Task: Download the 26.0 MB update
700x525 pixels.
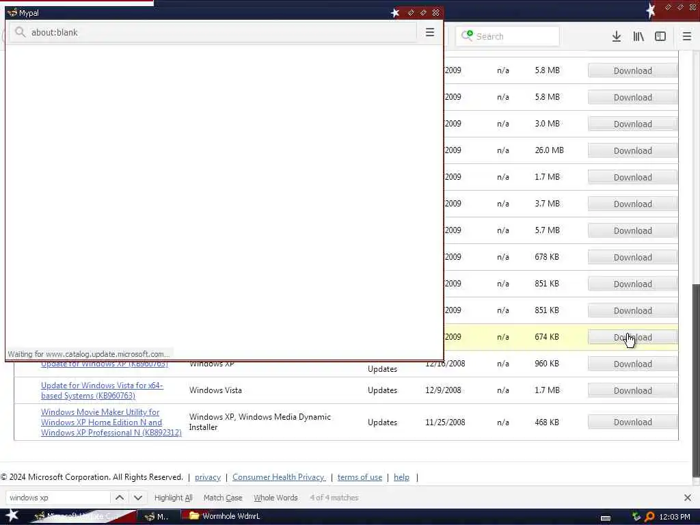Action: (x=632, y=151)
